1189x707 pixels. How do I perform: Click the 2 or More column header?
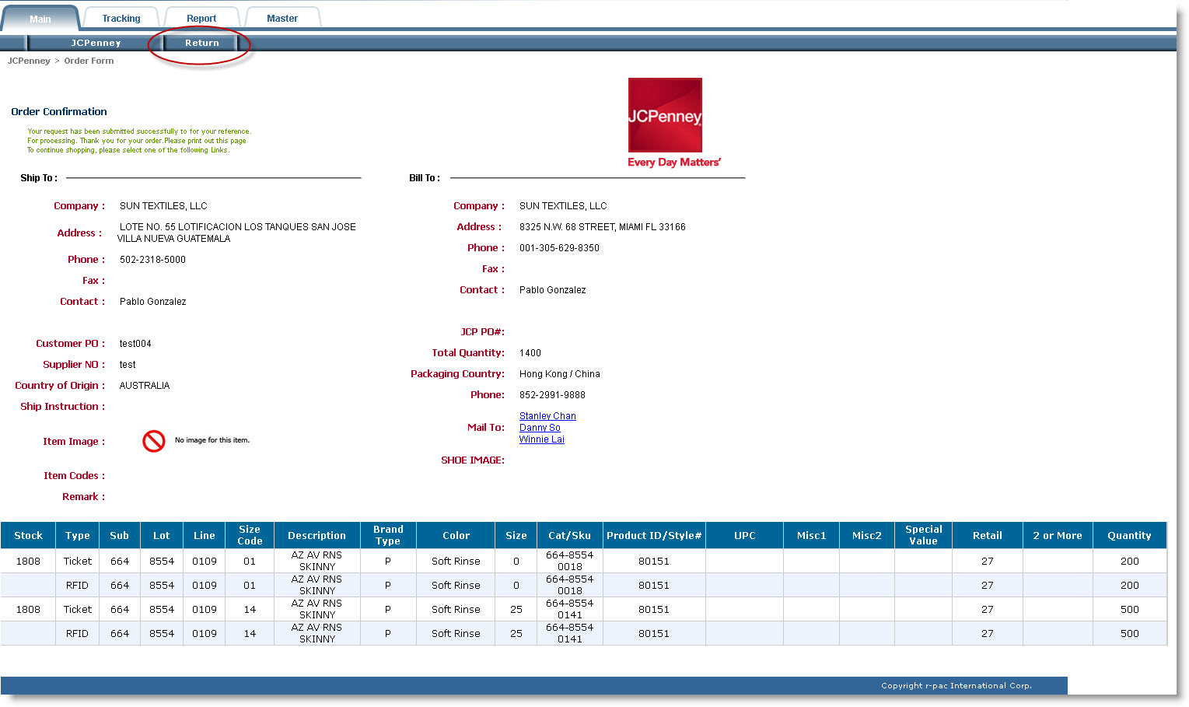coord(1058,535)
